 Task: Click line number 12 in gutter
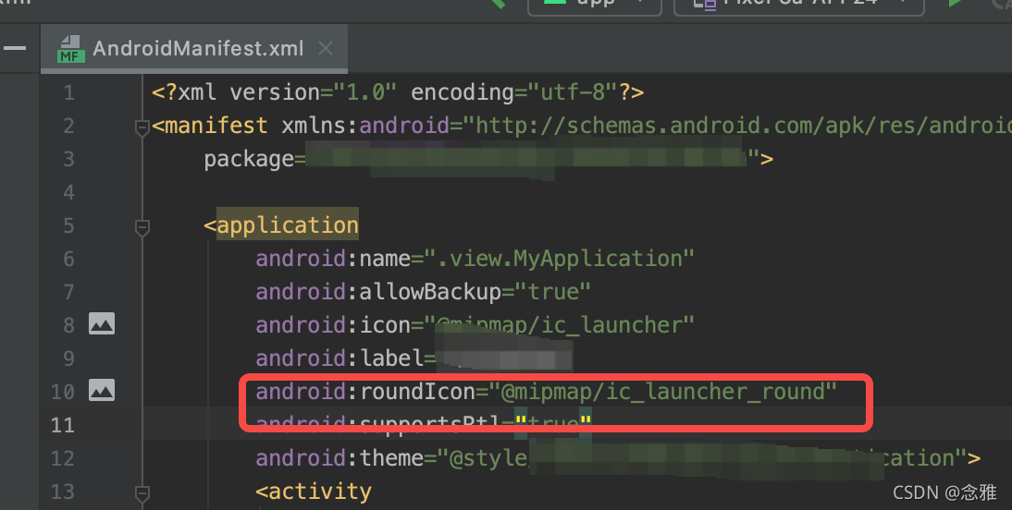[63, 458]
